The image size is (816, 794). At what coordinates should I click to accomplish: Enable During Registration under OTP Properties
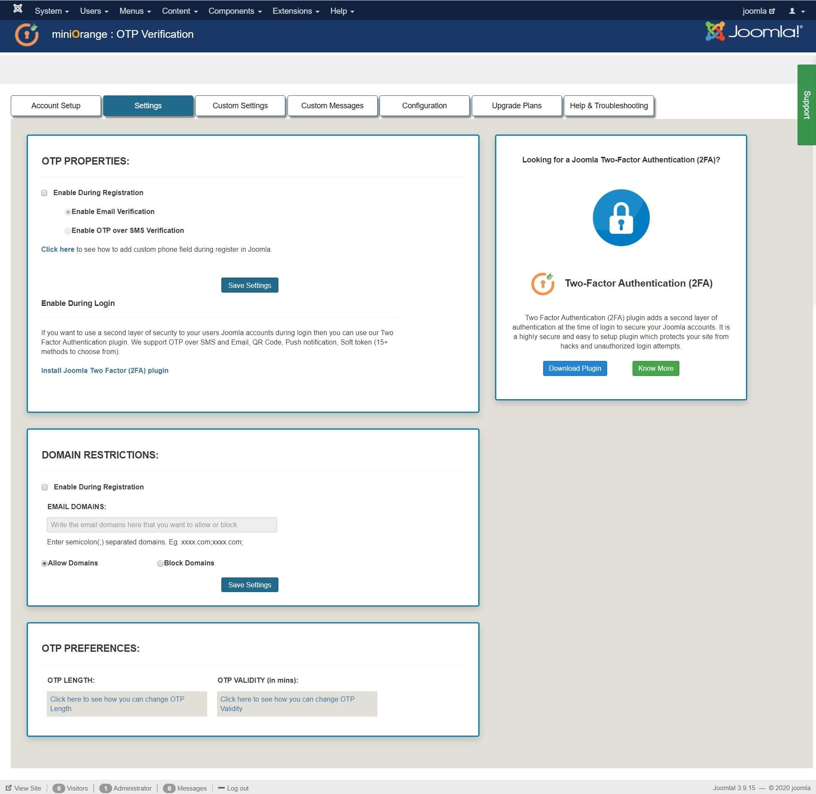[44, 193]
